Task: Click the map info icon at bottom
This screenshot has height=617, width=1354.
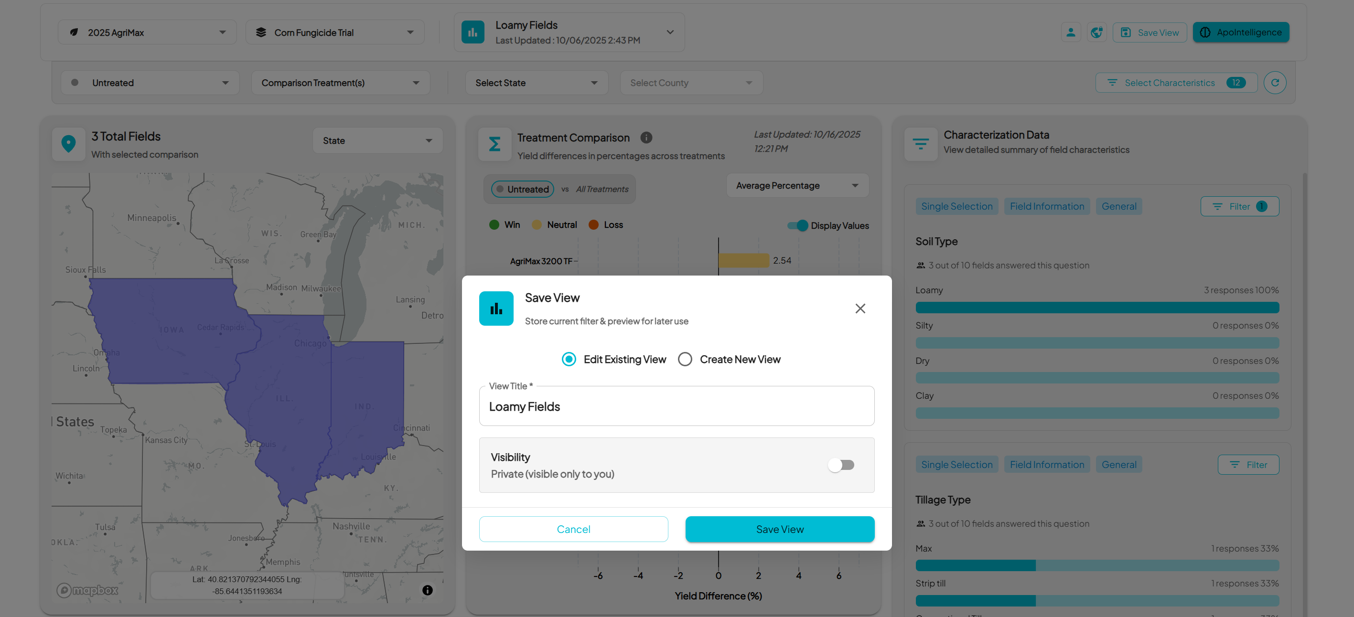Action: point(427,590)
